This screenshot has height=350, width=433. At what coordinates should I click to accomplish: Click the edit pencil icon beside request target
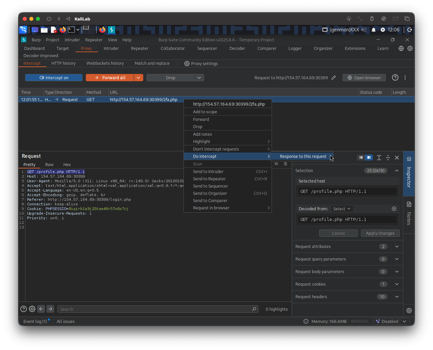(x=334, y=78)
